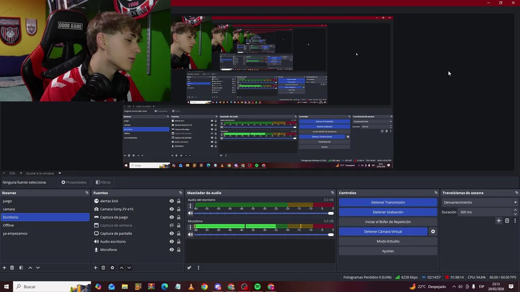Enable Modo Estudio

[x=388, y=241]
